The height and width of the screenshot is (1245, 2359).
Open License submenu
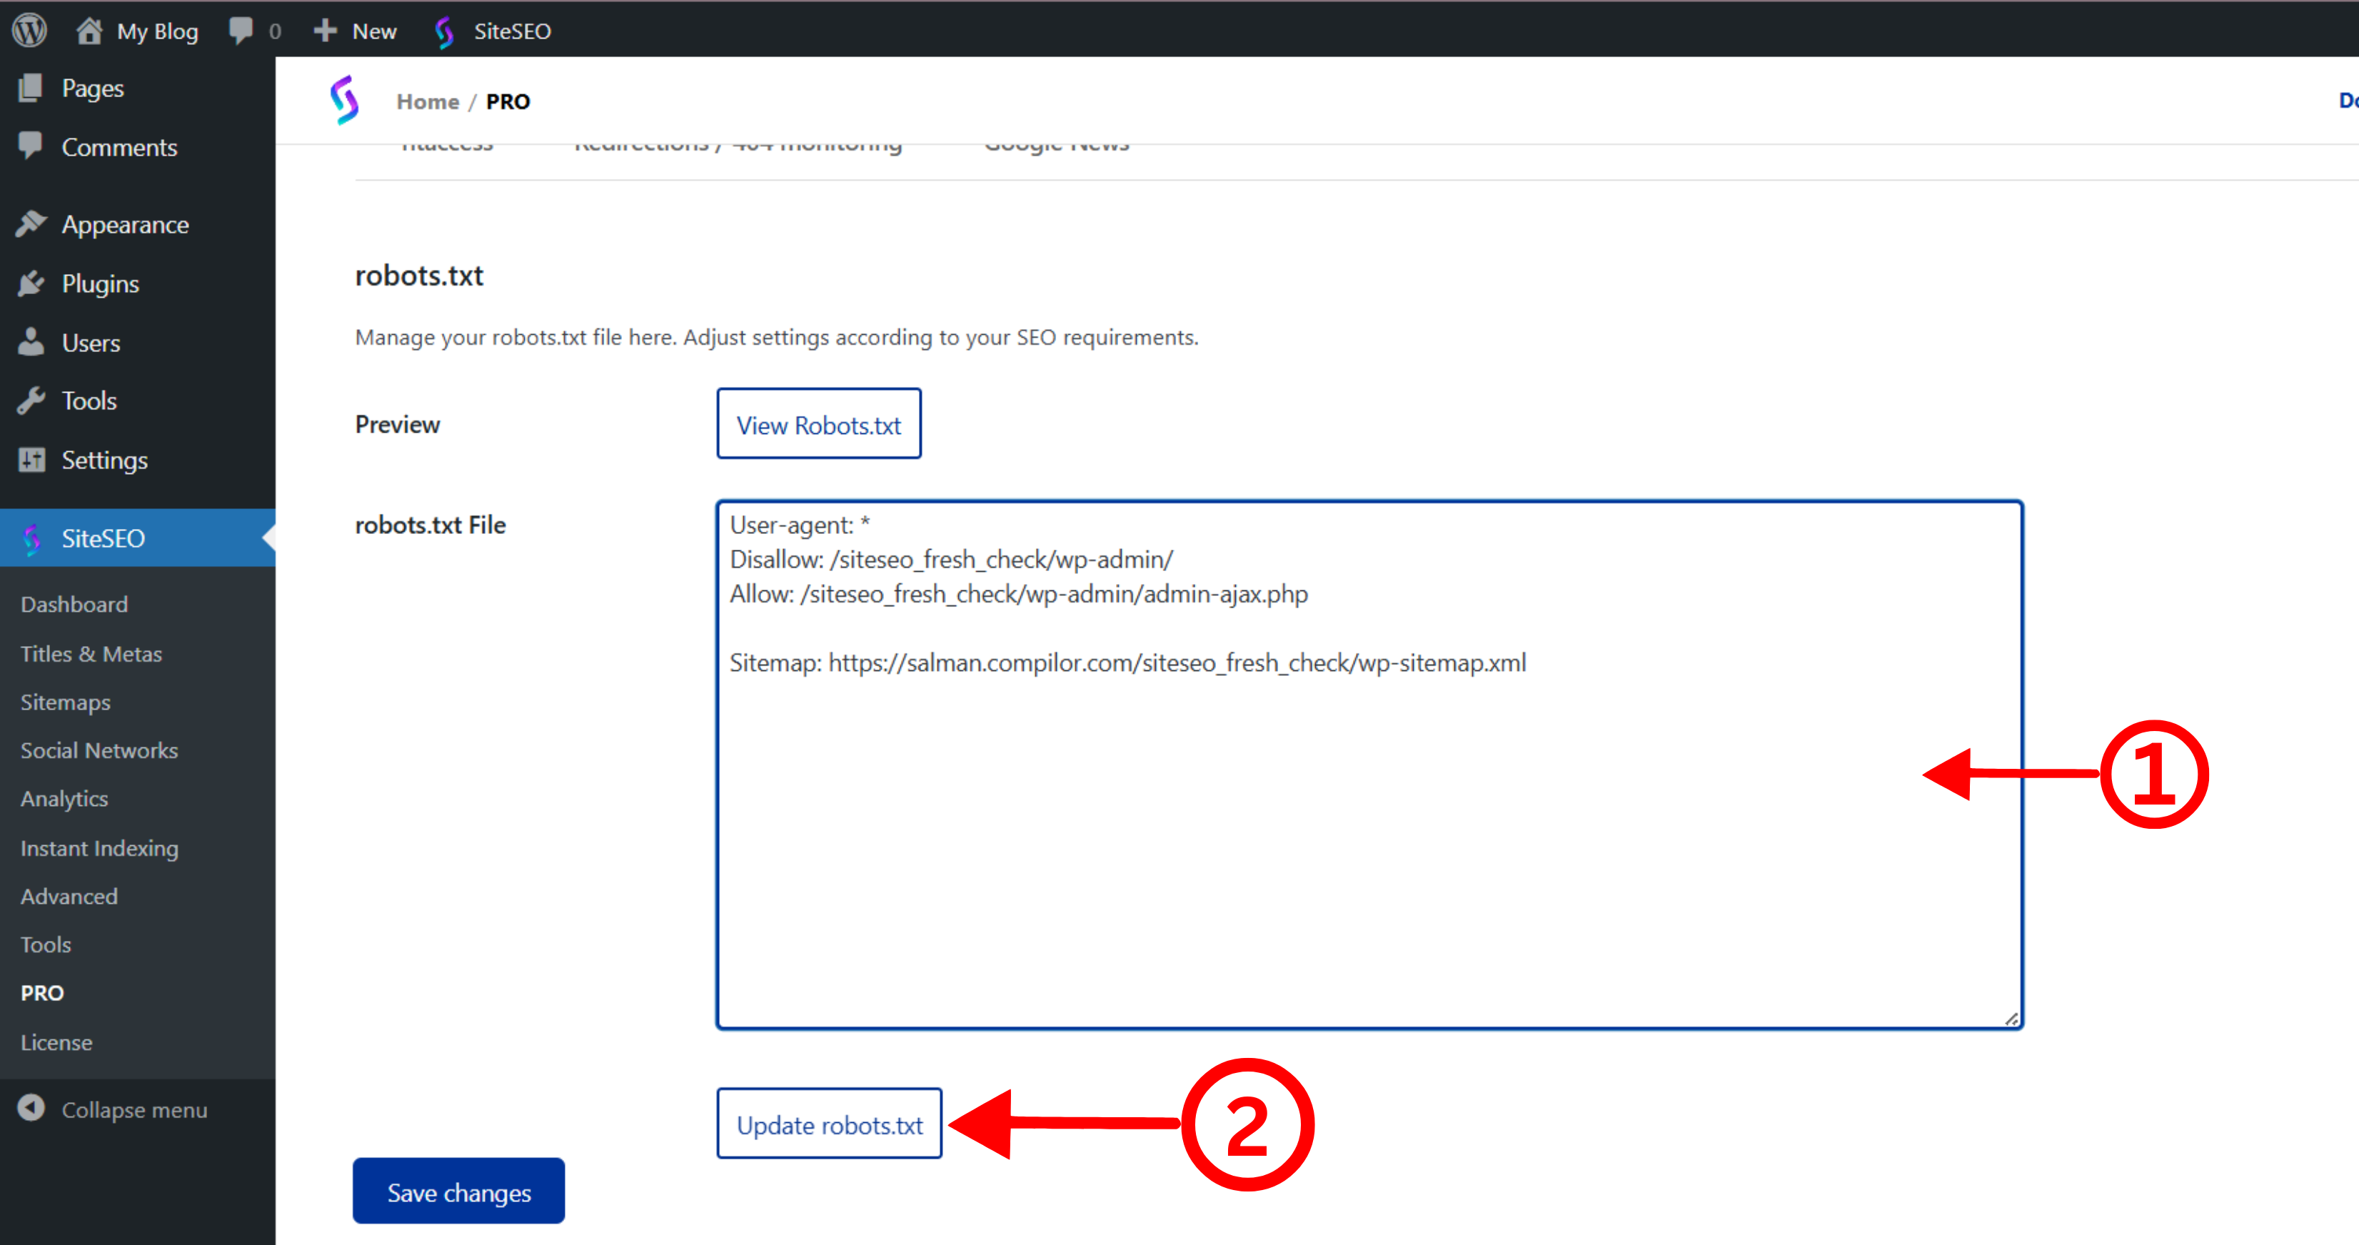56,1042
